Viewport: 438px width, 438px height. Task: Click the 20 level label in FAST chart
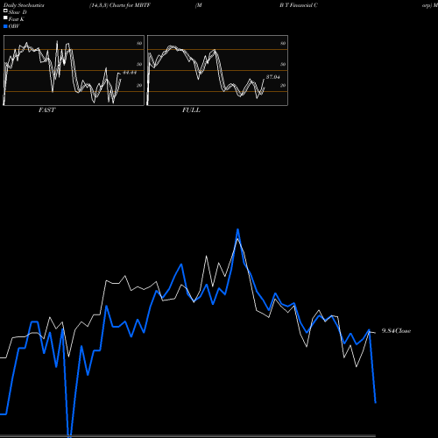(139, 85)
